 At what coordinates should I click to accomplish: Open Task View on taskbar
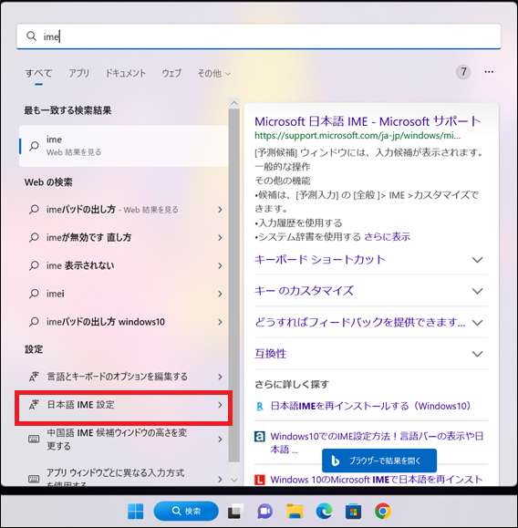click(235, 512)
